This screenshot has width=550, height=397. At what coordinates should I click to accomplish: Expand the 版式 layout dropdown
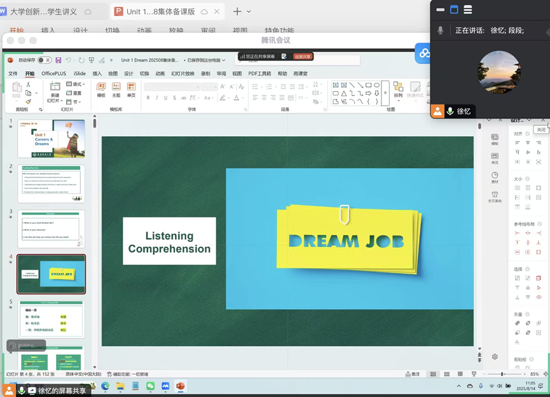[77, 84]
